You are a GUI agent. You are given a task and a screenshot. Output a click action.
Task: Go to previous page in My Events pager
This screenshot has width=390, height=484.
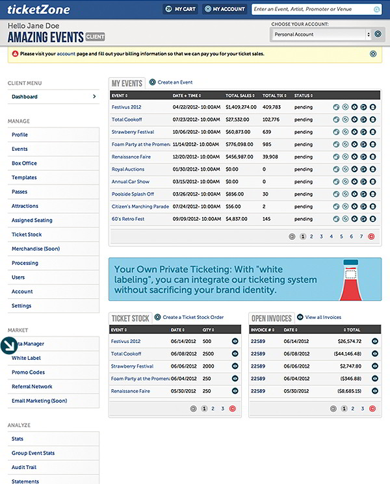tap(292, 236)
